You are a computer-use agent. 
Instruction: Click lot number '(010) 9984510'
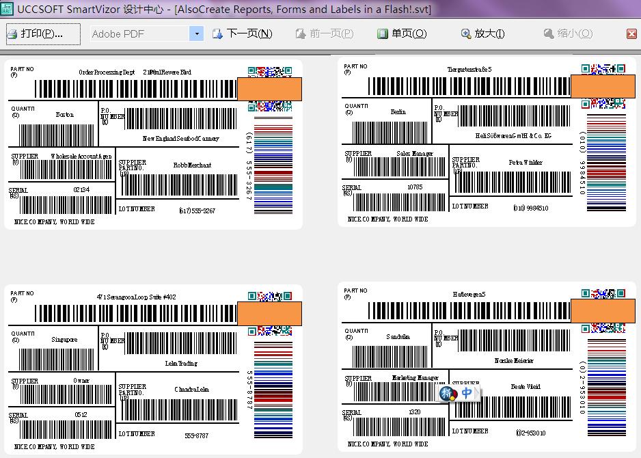(530, 208)
